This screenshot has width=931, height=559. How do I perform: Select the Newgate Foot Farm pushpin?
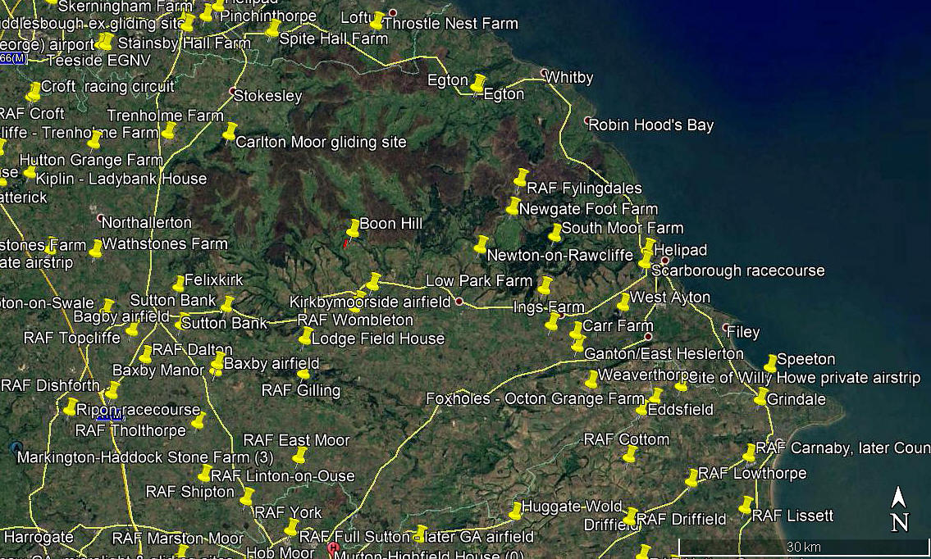513,206
